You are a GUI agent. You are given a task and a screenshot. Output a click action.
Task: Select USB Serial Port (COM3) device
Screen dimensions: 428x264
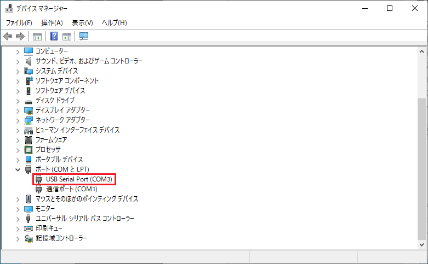79,179
